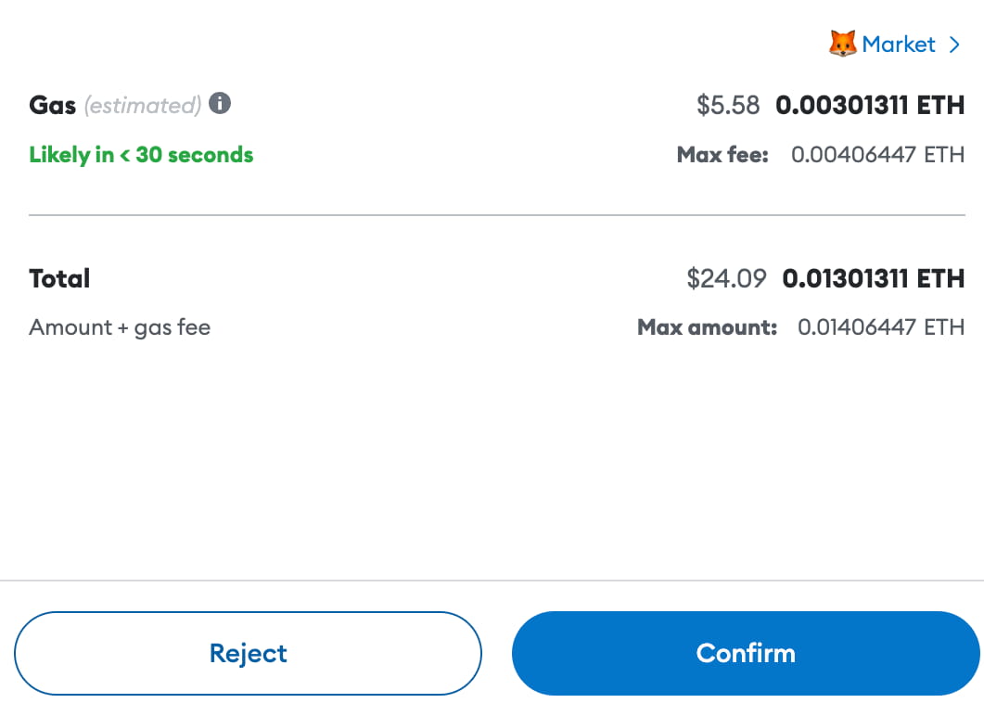
Task: Click the 0.00301311 ETH gas amount
Action: tap(870, 106)
